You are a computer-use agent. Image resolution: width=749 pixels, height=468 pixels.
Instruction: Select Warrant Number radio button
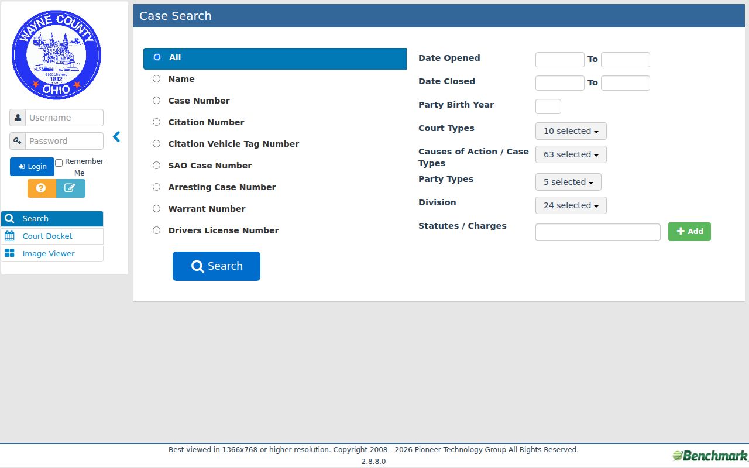(156, 209)
